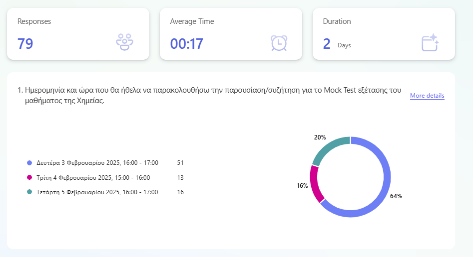473x257 pixels.
Task: Click the Average Time card heading
Action: coord(192,21)
